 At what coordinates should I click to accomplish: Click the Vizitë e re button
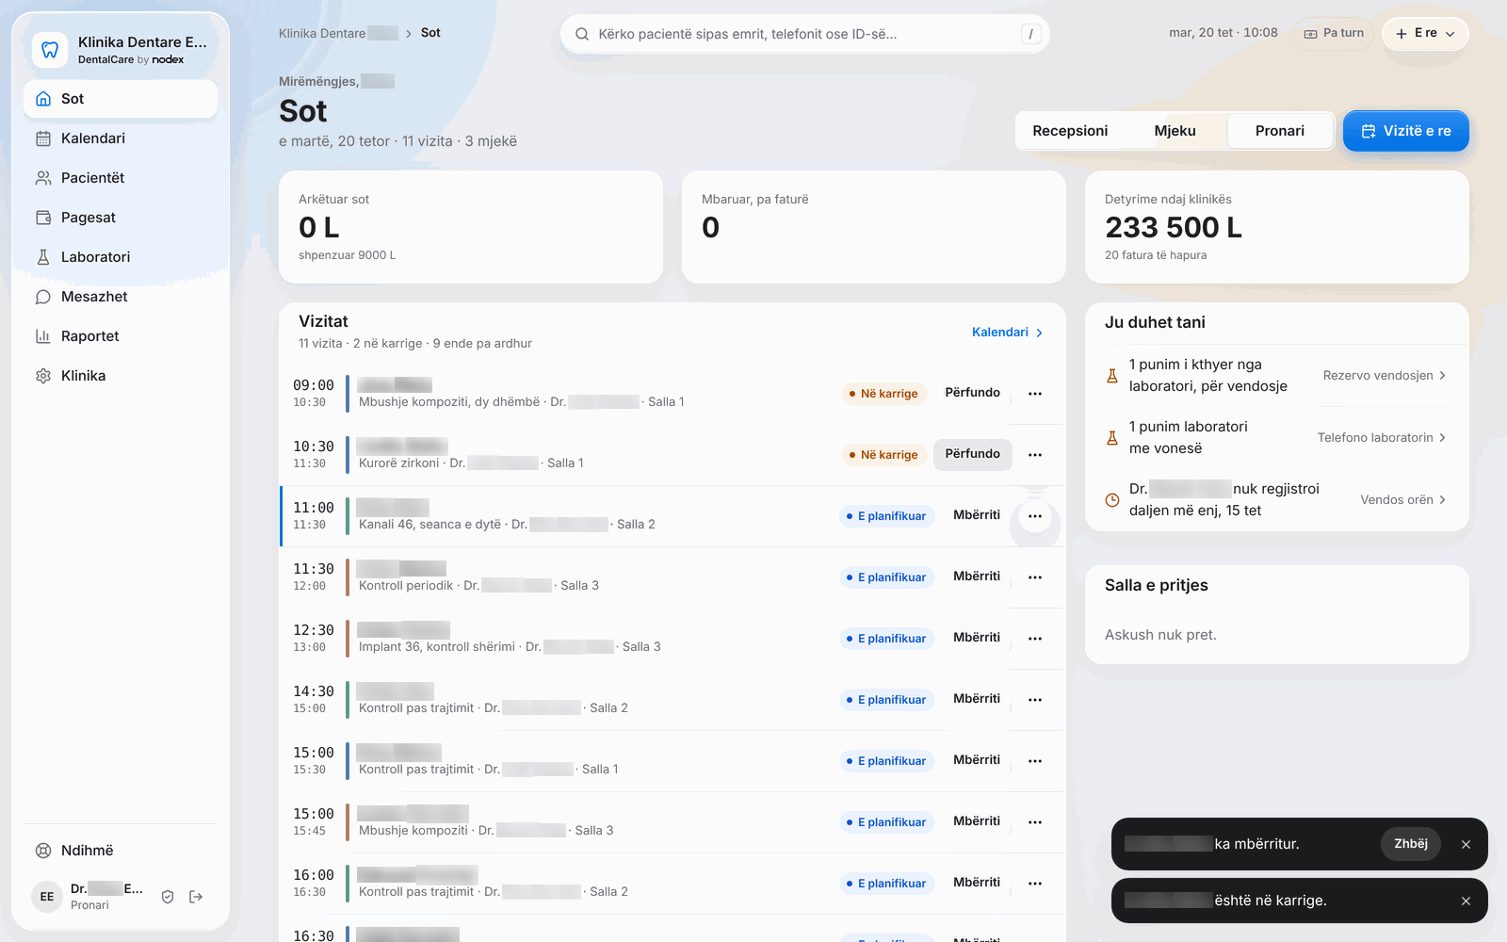[1406, 131]
